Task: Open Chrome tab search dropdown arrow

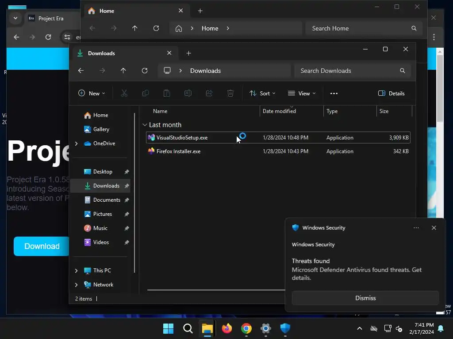Action: click(15, 18)
